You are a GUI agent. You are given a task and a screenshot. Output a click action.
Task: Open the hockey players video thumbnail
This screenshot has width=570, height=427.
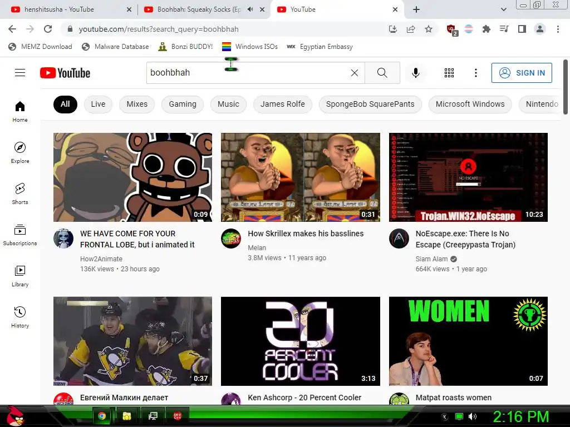pos(132,341)
